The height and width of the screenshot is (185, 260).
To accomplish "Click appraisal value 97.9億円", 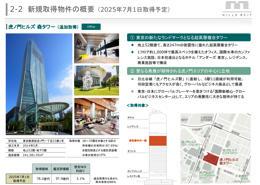I will coord(62,179).
